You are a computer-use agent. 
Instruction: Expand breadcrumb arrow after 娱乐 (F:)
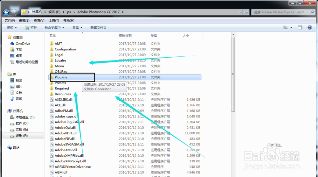[x=64, y=12]
